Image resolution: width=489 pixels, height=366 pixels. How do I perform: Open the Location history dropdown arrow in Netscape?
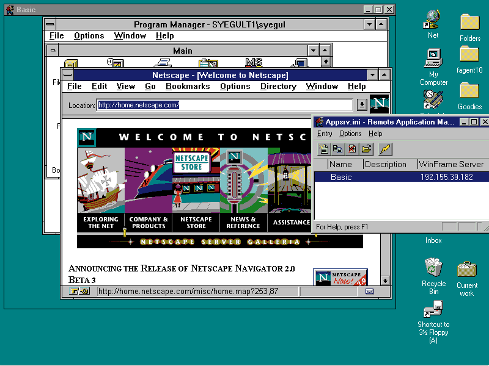pyautogui.click(x=362, y=104)
